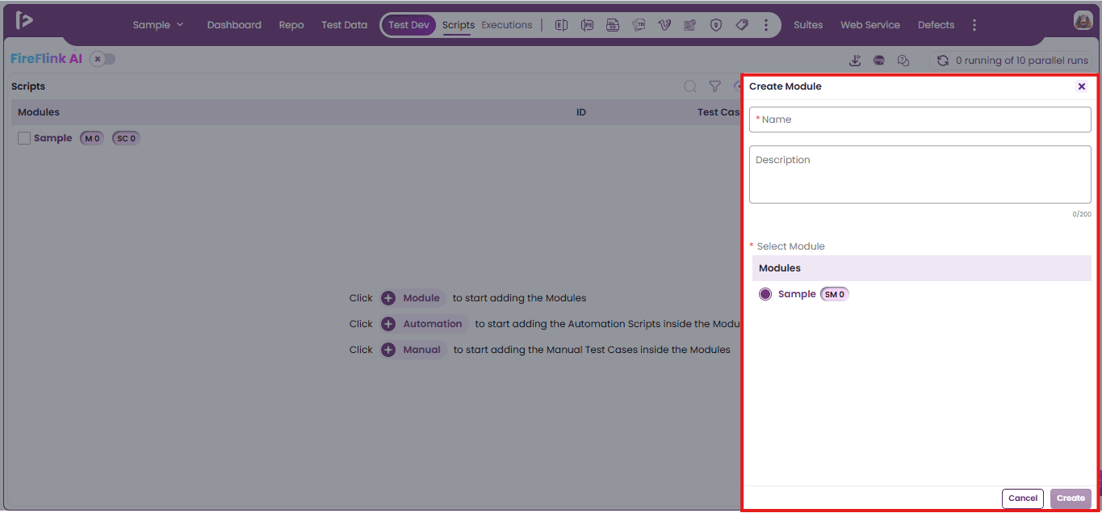The image size is (1102, 513).
Task: Go to the Dashboard menu
Action: (x=234, y=25)
